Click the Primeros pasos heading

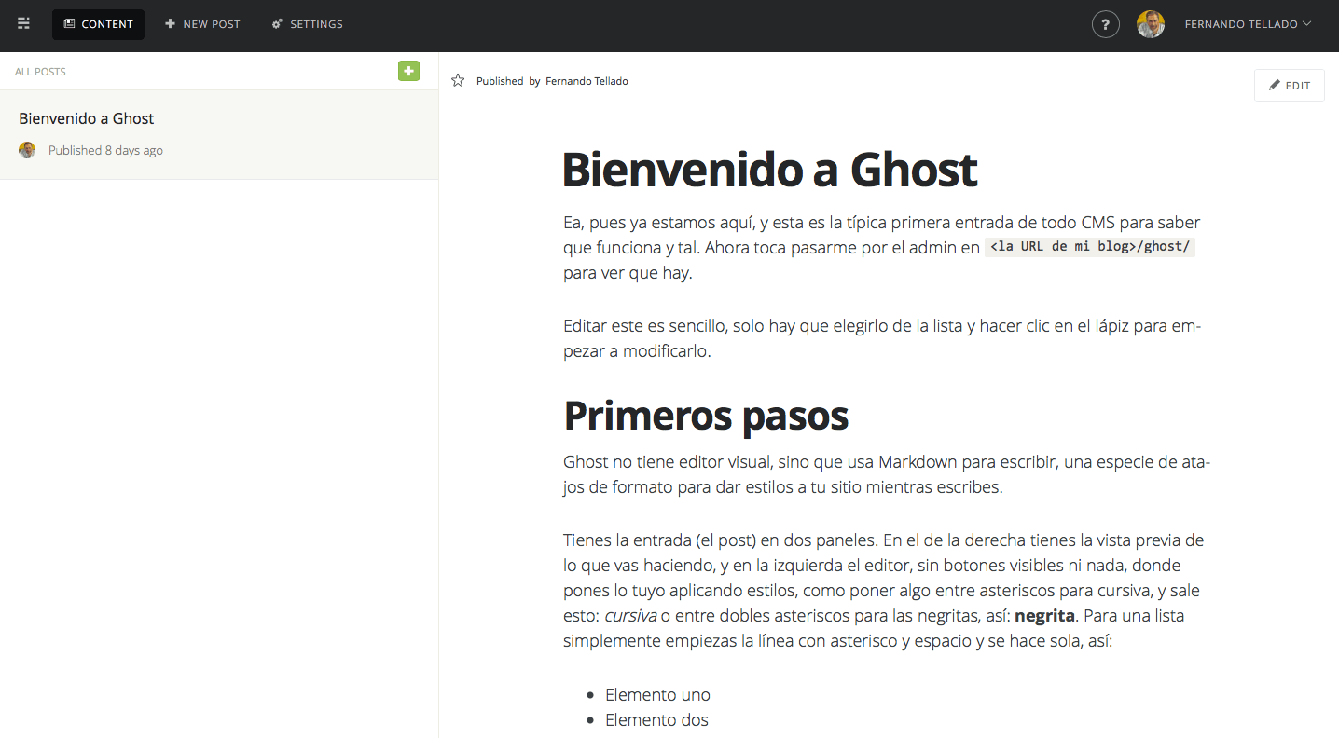pyautogui.click(x=706, y=416)
